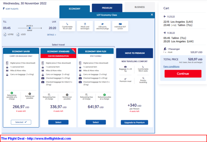Click the 336,97 USD price
This screenshot has height=142, width=207.
(58, 107)
